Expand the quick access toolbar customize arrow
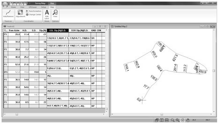Viewport: 218px width, 124px height. (x=29, y=3)
